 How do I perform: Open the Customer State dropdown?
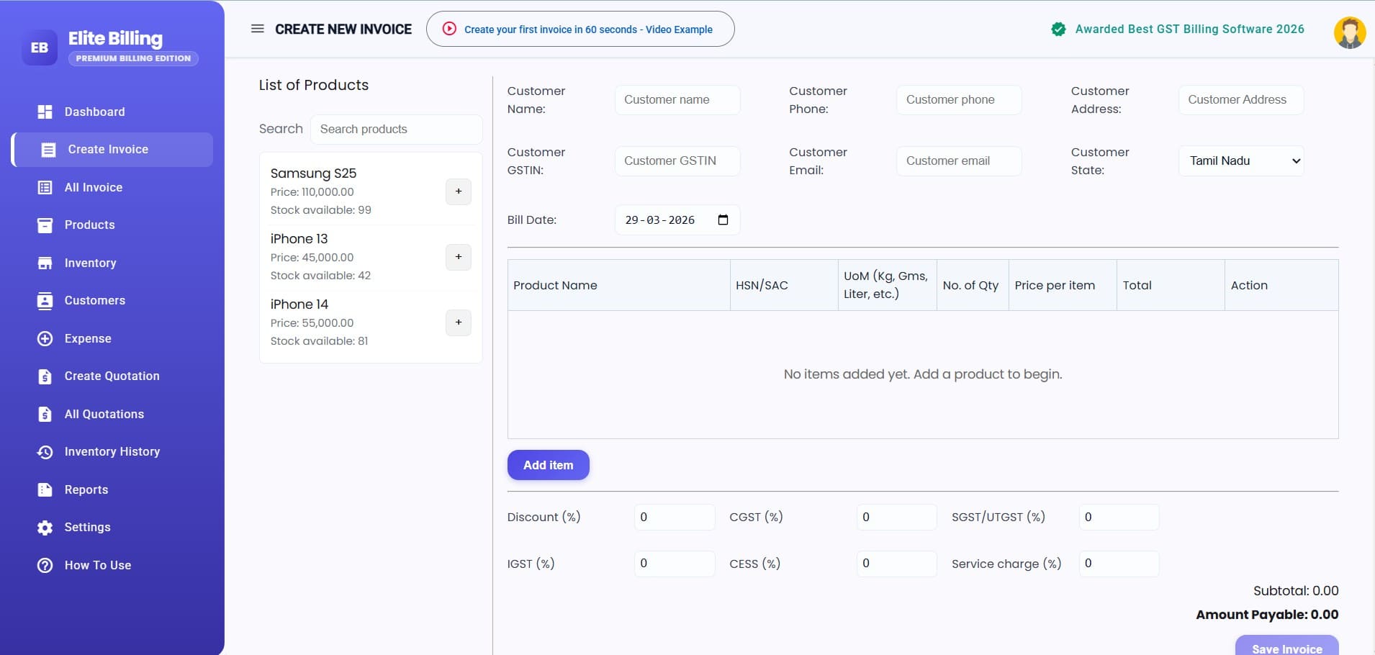(1240, 161)
